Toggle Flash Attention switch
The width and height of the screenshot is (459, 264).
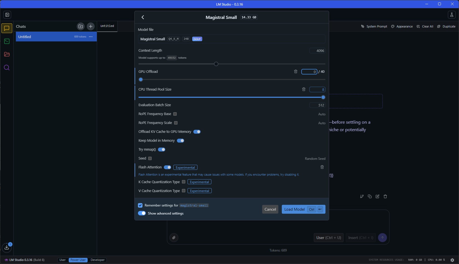coord(167,167)
